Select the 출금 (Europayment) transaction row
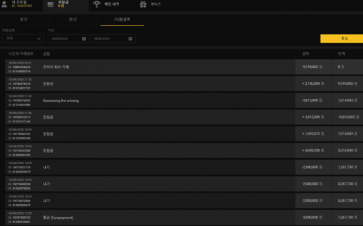Viewport: 363px width, 226px height. tap(184, 218)
